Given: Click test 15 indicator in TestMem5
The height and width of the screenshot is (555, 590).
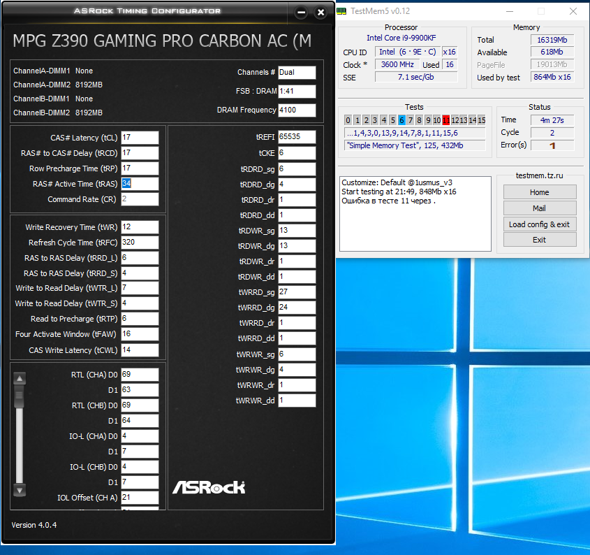Looking at the screenshot, I should coord(482,120).
